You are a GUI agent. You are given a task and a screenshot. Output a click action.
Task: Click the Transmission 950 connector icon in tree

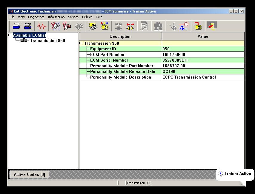[x=24, y=40]
